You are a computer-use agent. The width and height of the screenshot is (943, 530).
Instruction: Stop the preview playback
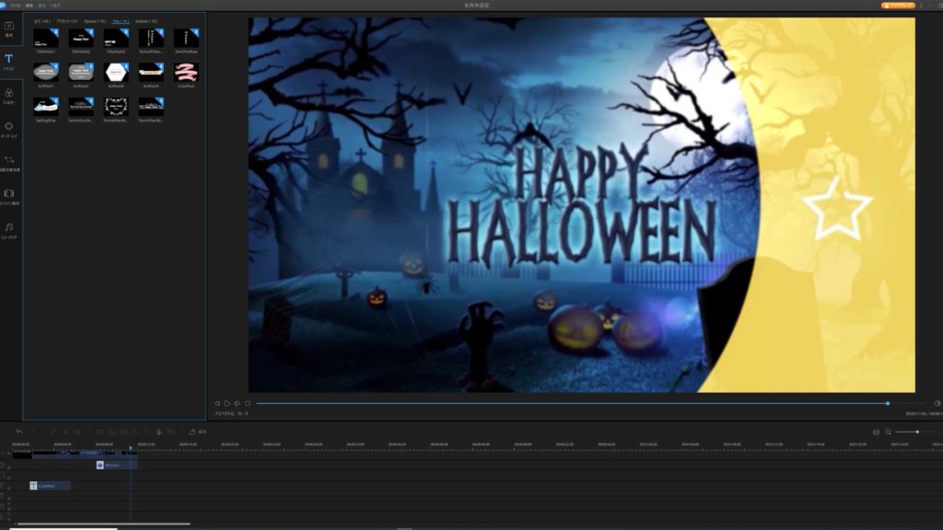[247, 403]
